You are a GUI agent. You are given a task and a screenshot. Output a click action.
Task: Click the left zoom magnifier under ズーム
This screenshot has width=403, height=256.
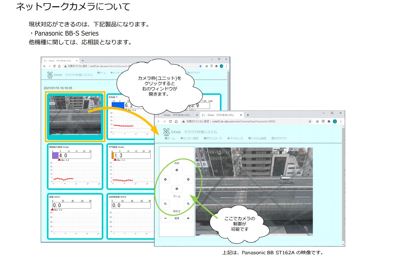tap(165, 204)
